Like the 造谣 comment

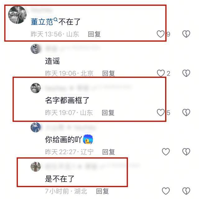coord(161,73)
